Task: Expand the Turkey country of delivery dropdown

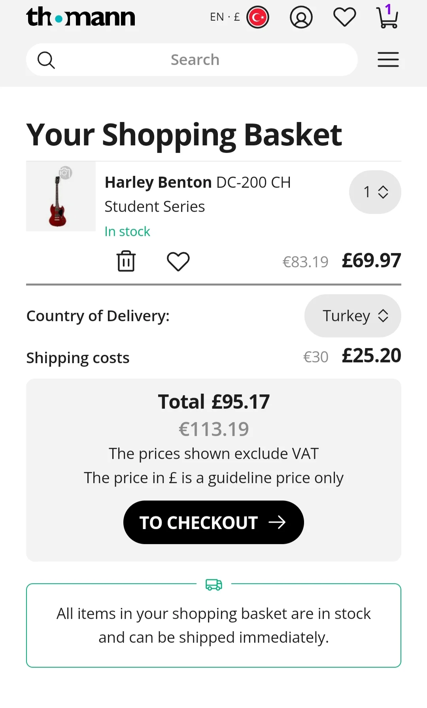Action: click(x=353, y=316)
